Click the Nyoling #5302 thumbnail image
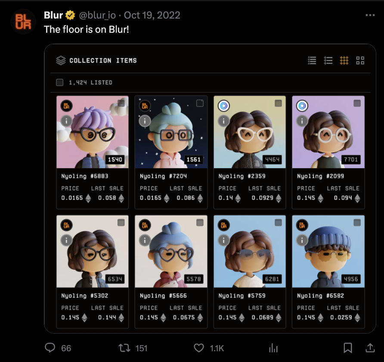384x362 pixels. (92, 251)
